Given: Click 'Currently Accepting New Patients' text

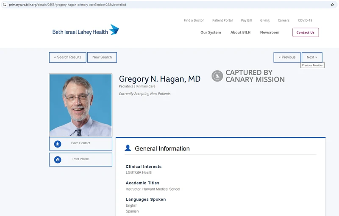Looking at the screenshot, I should pos(144,94).
